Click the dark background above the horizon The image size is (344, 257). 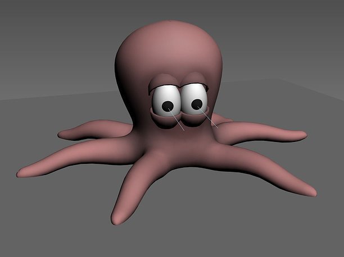click(270, 34)
